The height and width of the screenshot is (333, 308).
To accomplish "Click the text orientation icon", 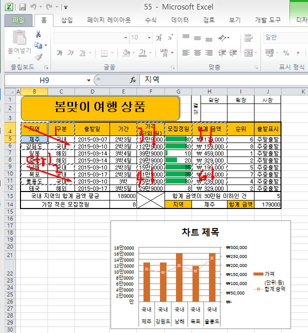I will pyautogui.click(x=222, y=38).
